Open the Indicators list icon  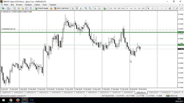(x=104, y=8)
